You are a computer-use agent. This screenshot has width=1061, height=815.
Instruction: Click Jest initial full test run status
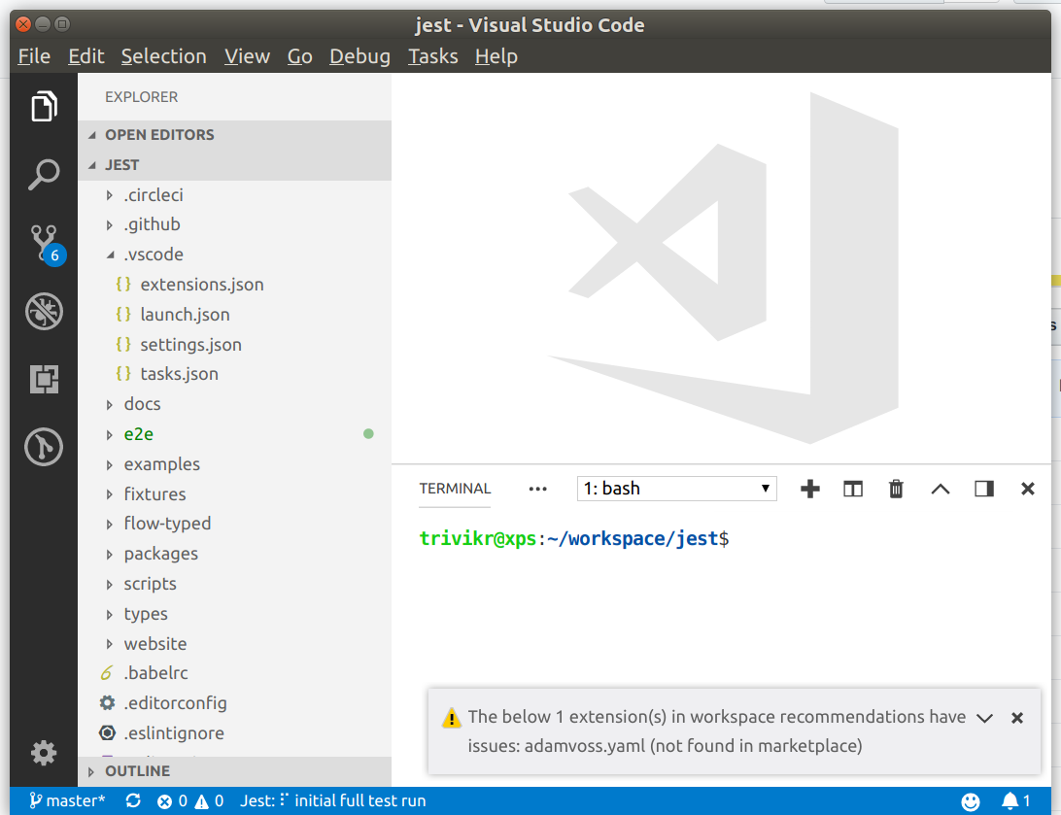333,800
